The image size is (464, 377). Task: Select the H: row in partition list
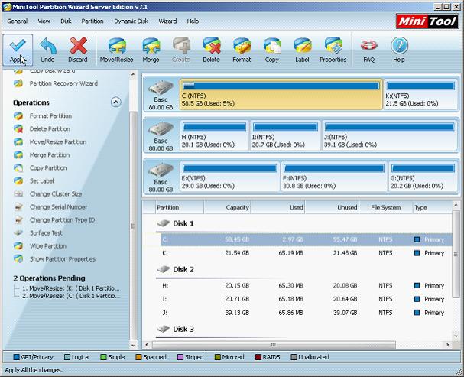click(x=307, y=286)
